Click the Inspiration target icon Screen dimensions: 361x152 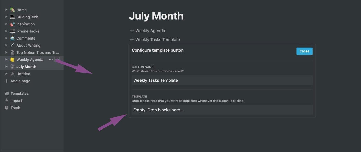12,24
